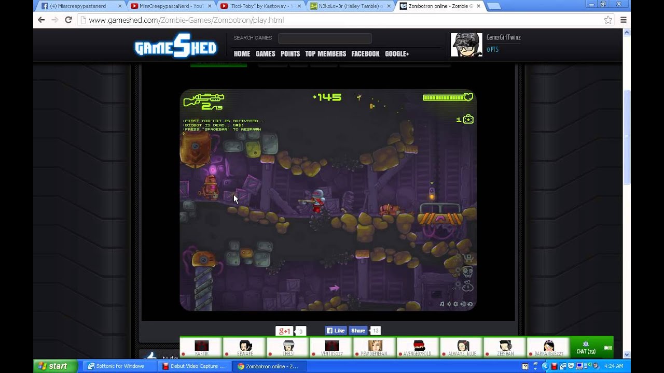Switch to the "Ticci-Toby" by Kastoway tab

coord(261,6)
